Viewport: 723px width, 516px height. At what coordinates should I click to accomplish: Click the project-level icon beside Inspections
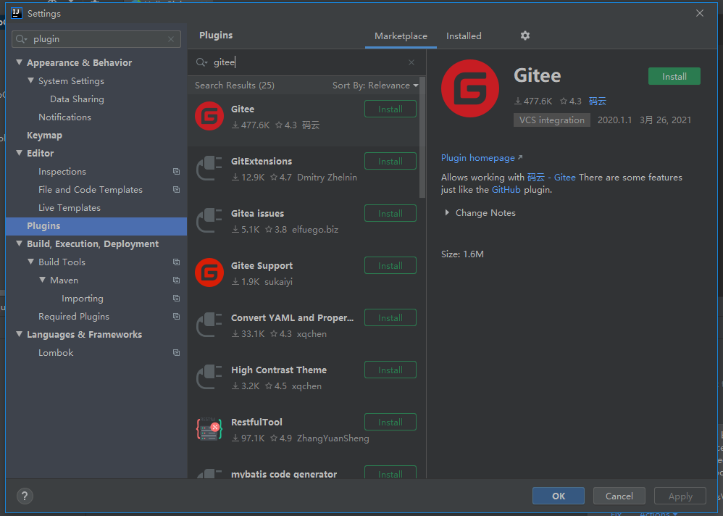coord(176,172)
